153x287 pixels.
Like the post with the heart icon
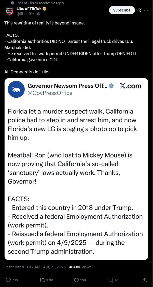tap(76, 280)
